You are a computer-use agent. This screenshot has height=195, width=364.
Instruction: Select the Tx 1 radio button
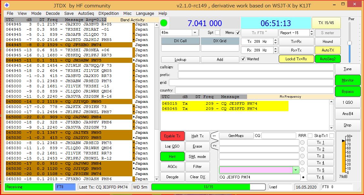302,142
